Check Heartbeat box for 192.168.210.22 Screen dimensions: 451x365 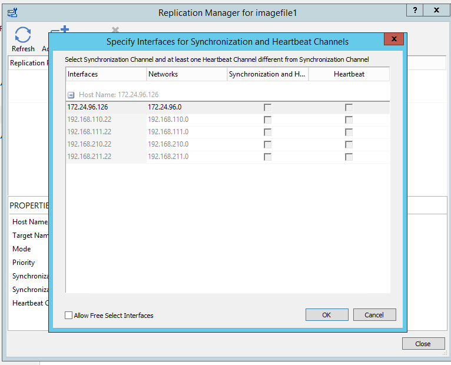point(349,145)
